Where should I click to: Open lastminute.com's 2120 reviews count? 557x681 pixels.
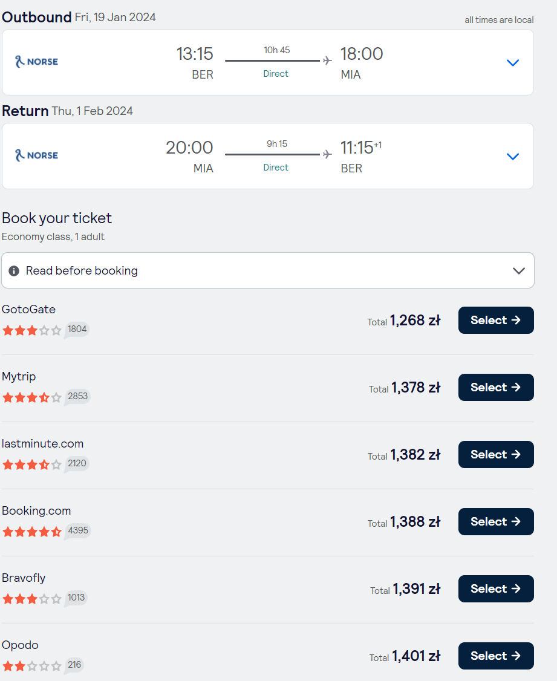pos(77,463)
